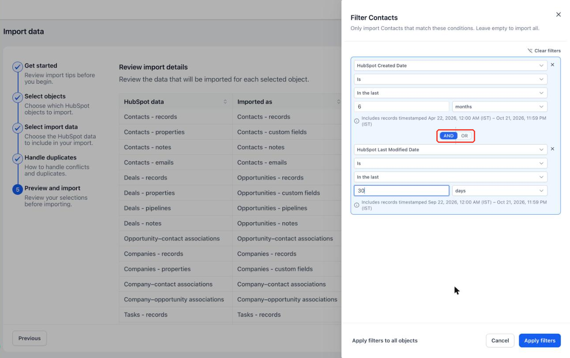Click the number field containing 6
The image size is (570, 358).
tap(401, 107)
